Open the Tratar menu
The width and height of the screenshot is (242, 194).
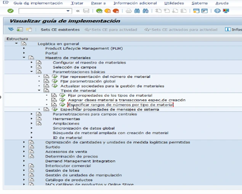77,3
